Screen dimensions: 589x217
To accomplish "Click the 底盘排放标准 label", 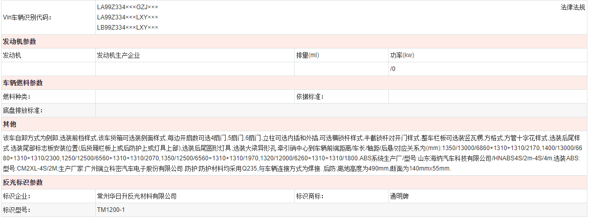I will click(23, 110).
